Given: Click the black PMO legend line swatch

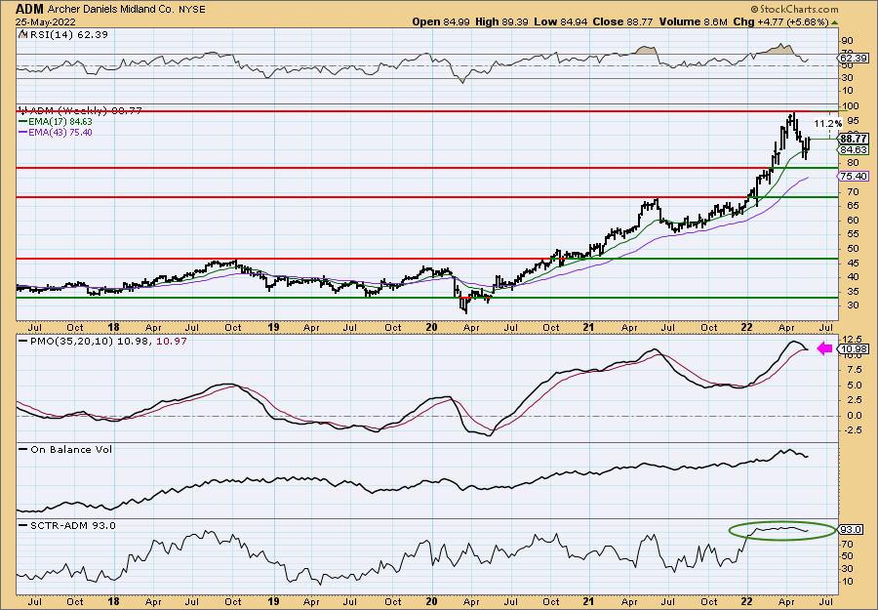Looking at the screenshot, I should [23, 341].
